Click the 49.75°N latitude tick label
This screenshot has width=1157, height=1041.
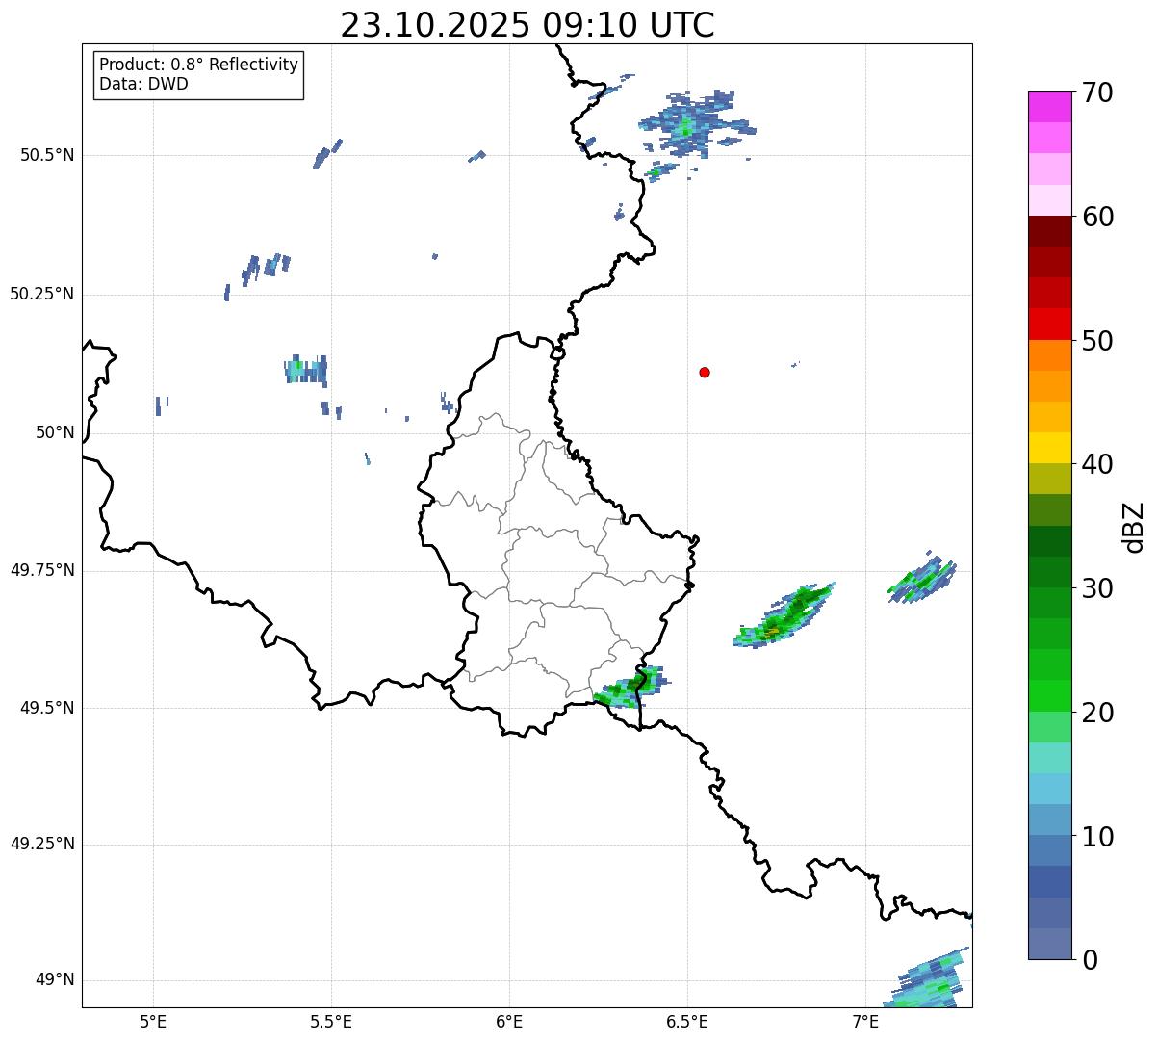[42, 570]
